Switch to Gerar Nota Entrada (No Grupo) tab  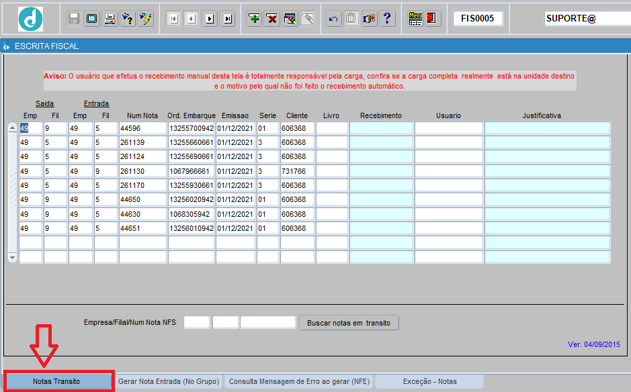click(x=169, y=381)
